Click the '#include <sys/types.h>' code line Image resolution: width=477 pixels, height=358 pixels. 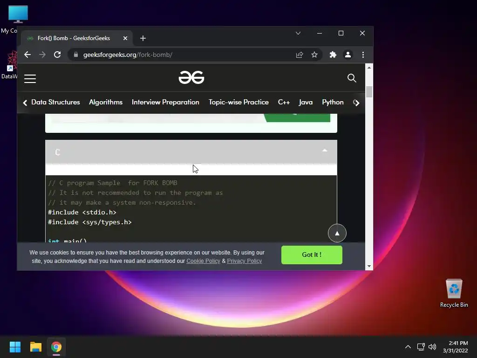(90, 222)
